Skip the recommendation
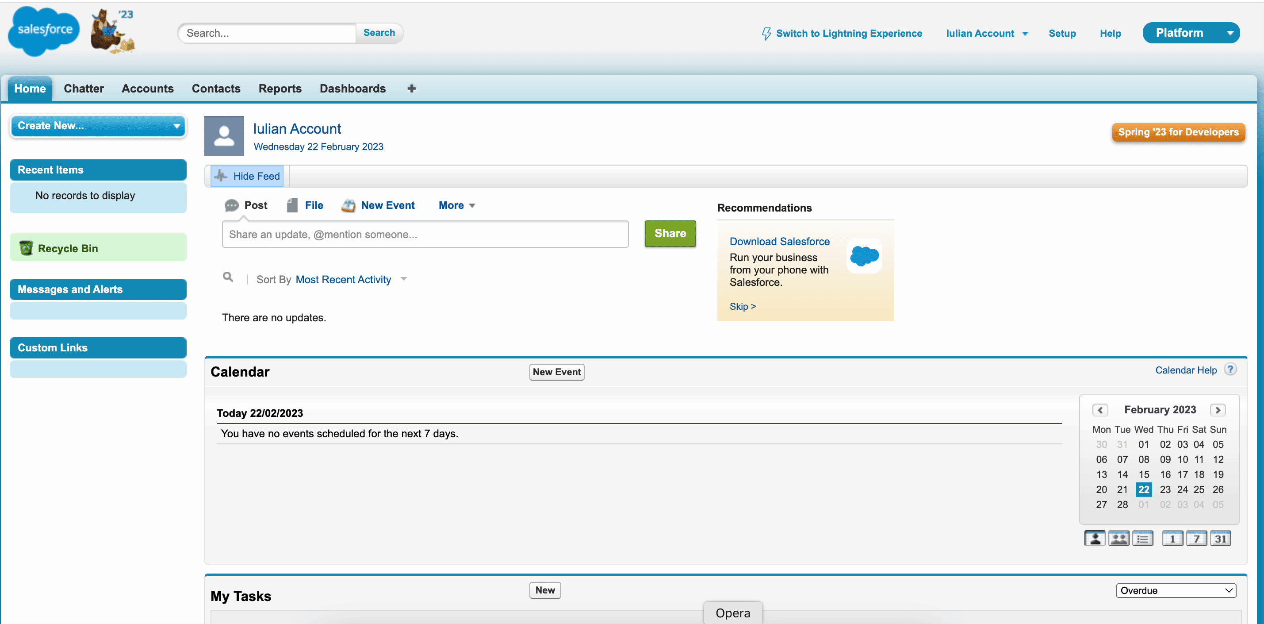Screen dimensions: 1264x624 [743, 306]
